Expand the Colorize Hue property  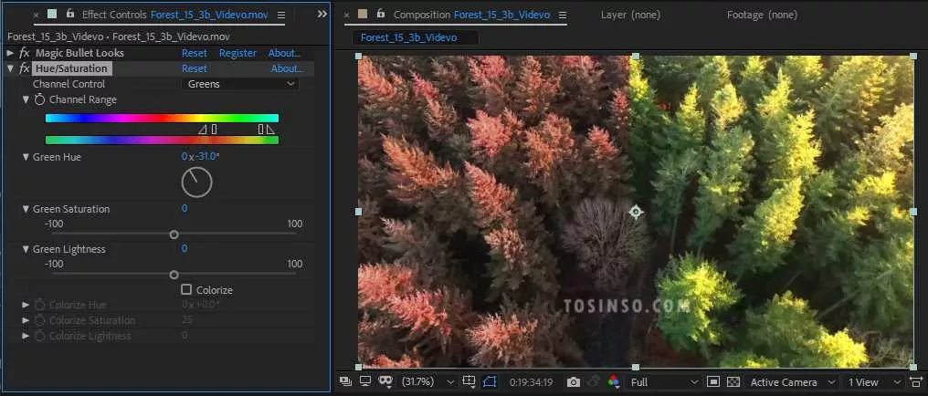click(x=26, y=305)
